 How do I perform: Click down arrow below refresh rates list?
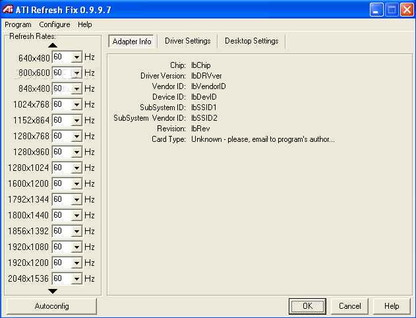point(53,291)
